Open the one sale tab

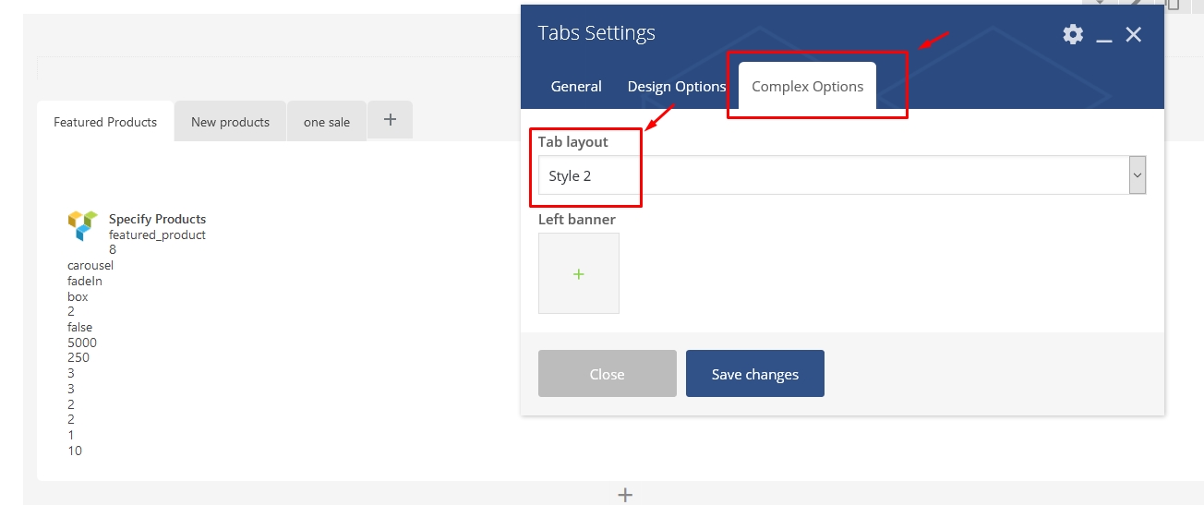pos(327,122)
